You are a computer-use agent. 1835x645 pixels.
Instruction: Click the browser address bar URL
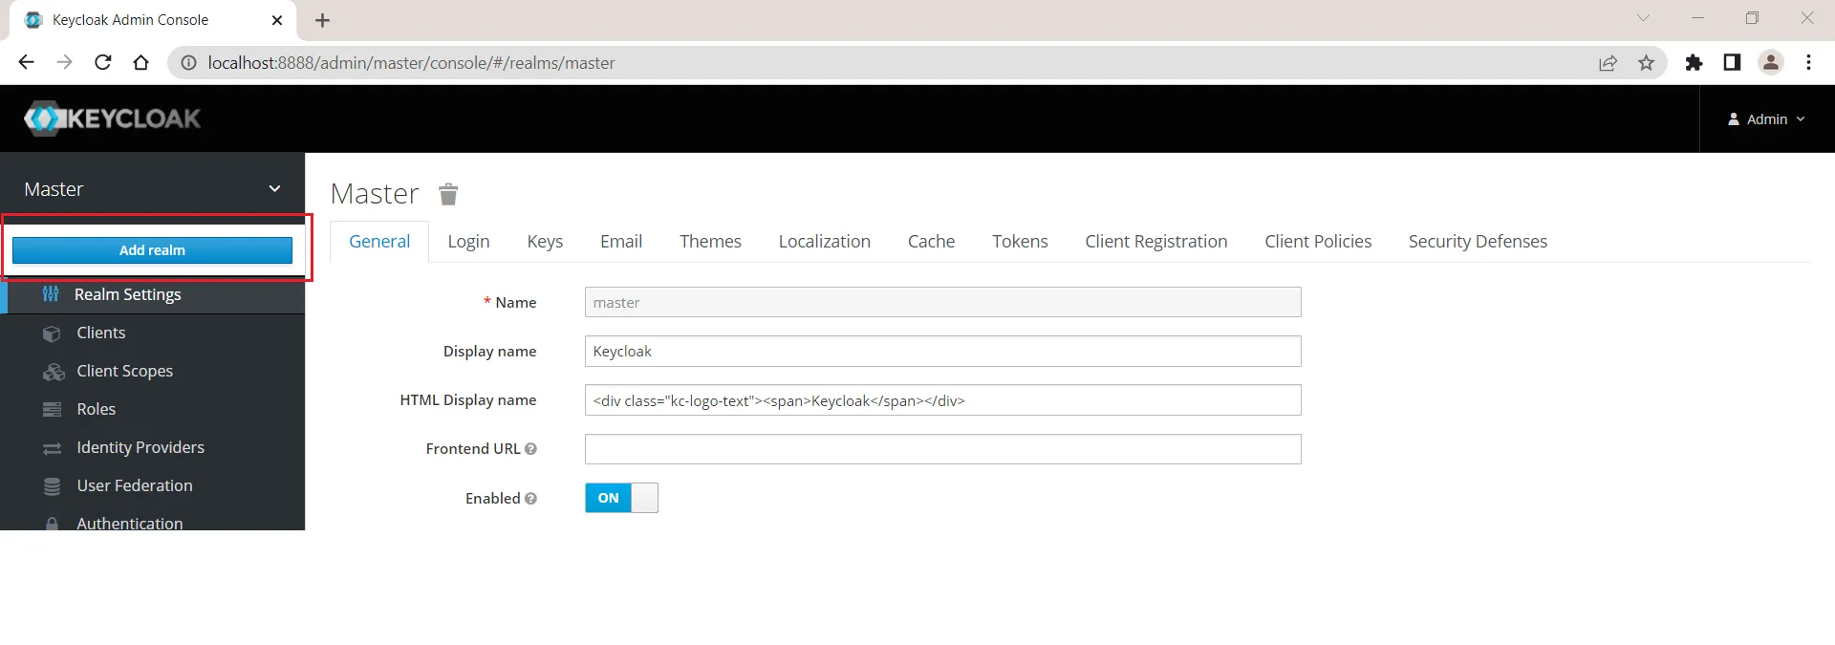point(411,63)
